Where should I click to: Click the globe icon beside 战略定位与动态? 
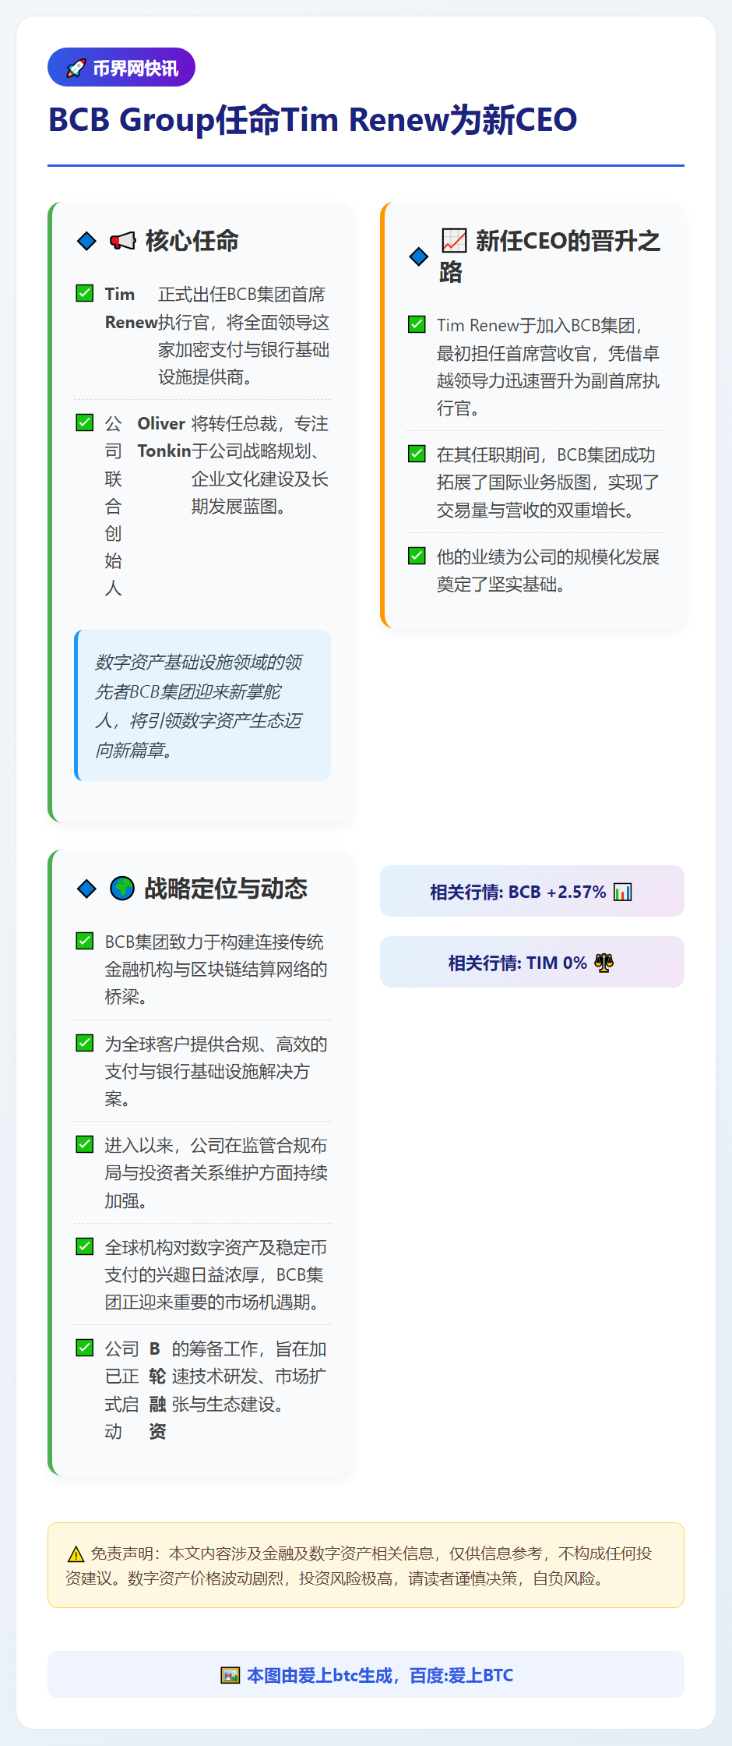(x=122, y=889)
